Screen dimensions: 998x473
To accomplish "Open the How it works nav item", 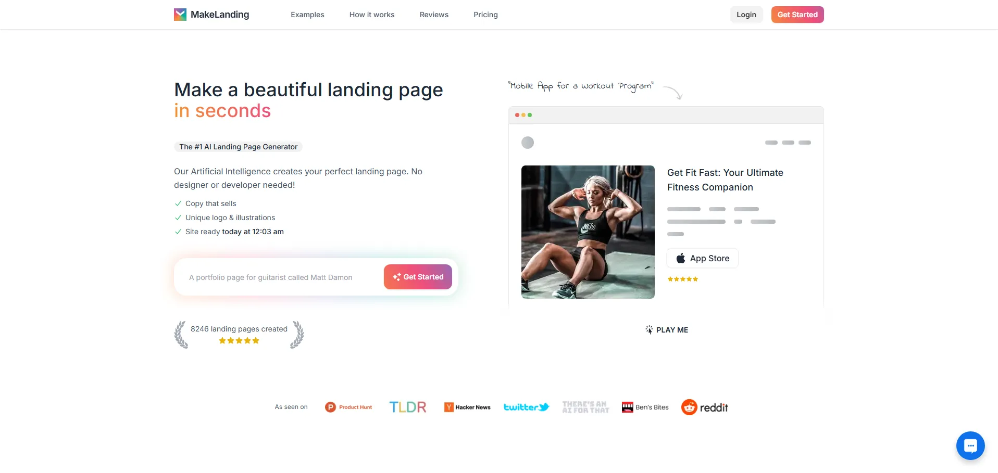I will 372,15.
